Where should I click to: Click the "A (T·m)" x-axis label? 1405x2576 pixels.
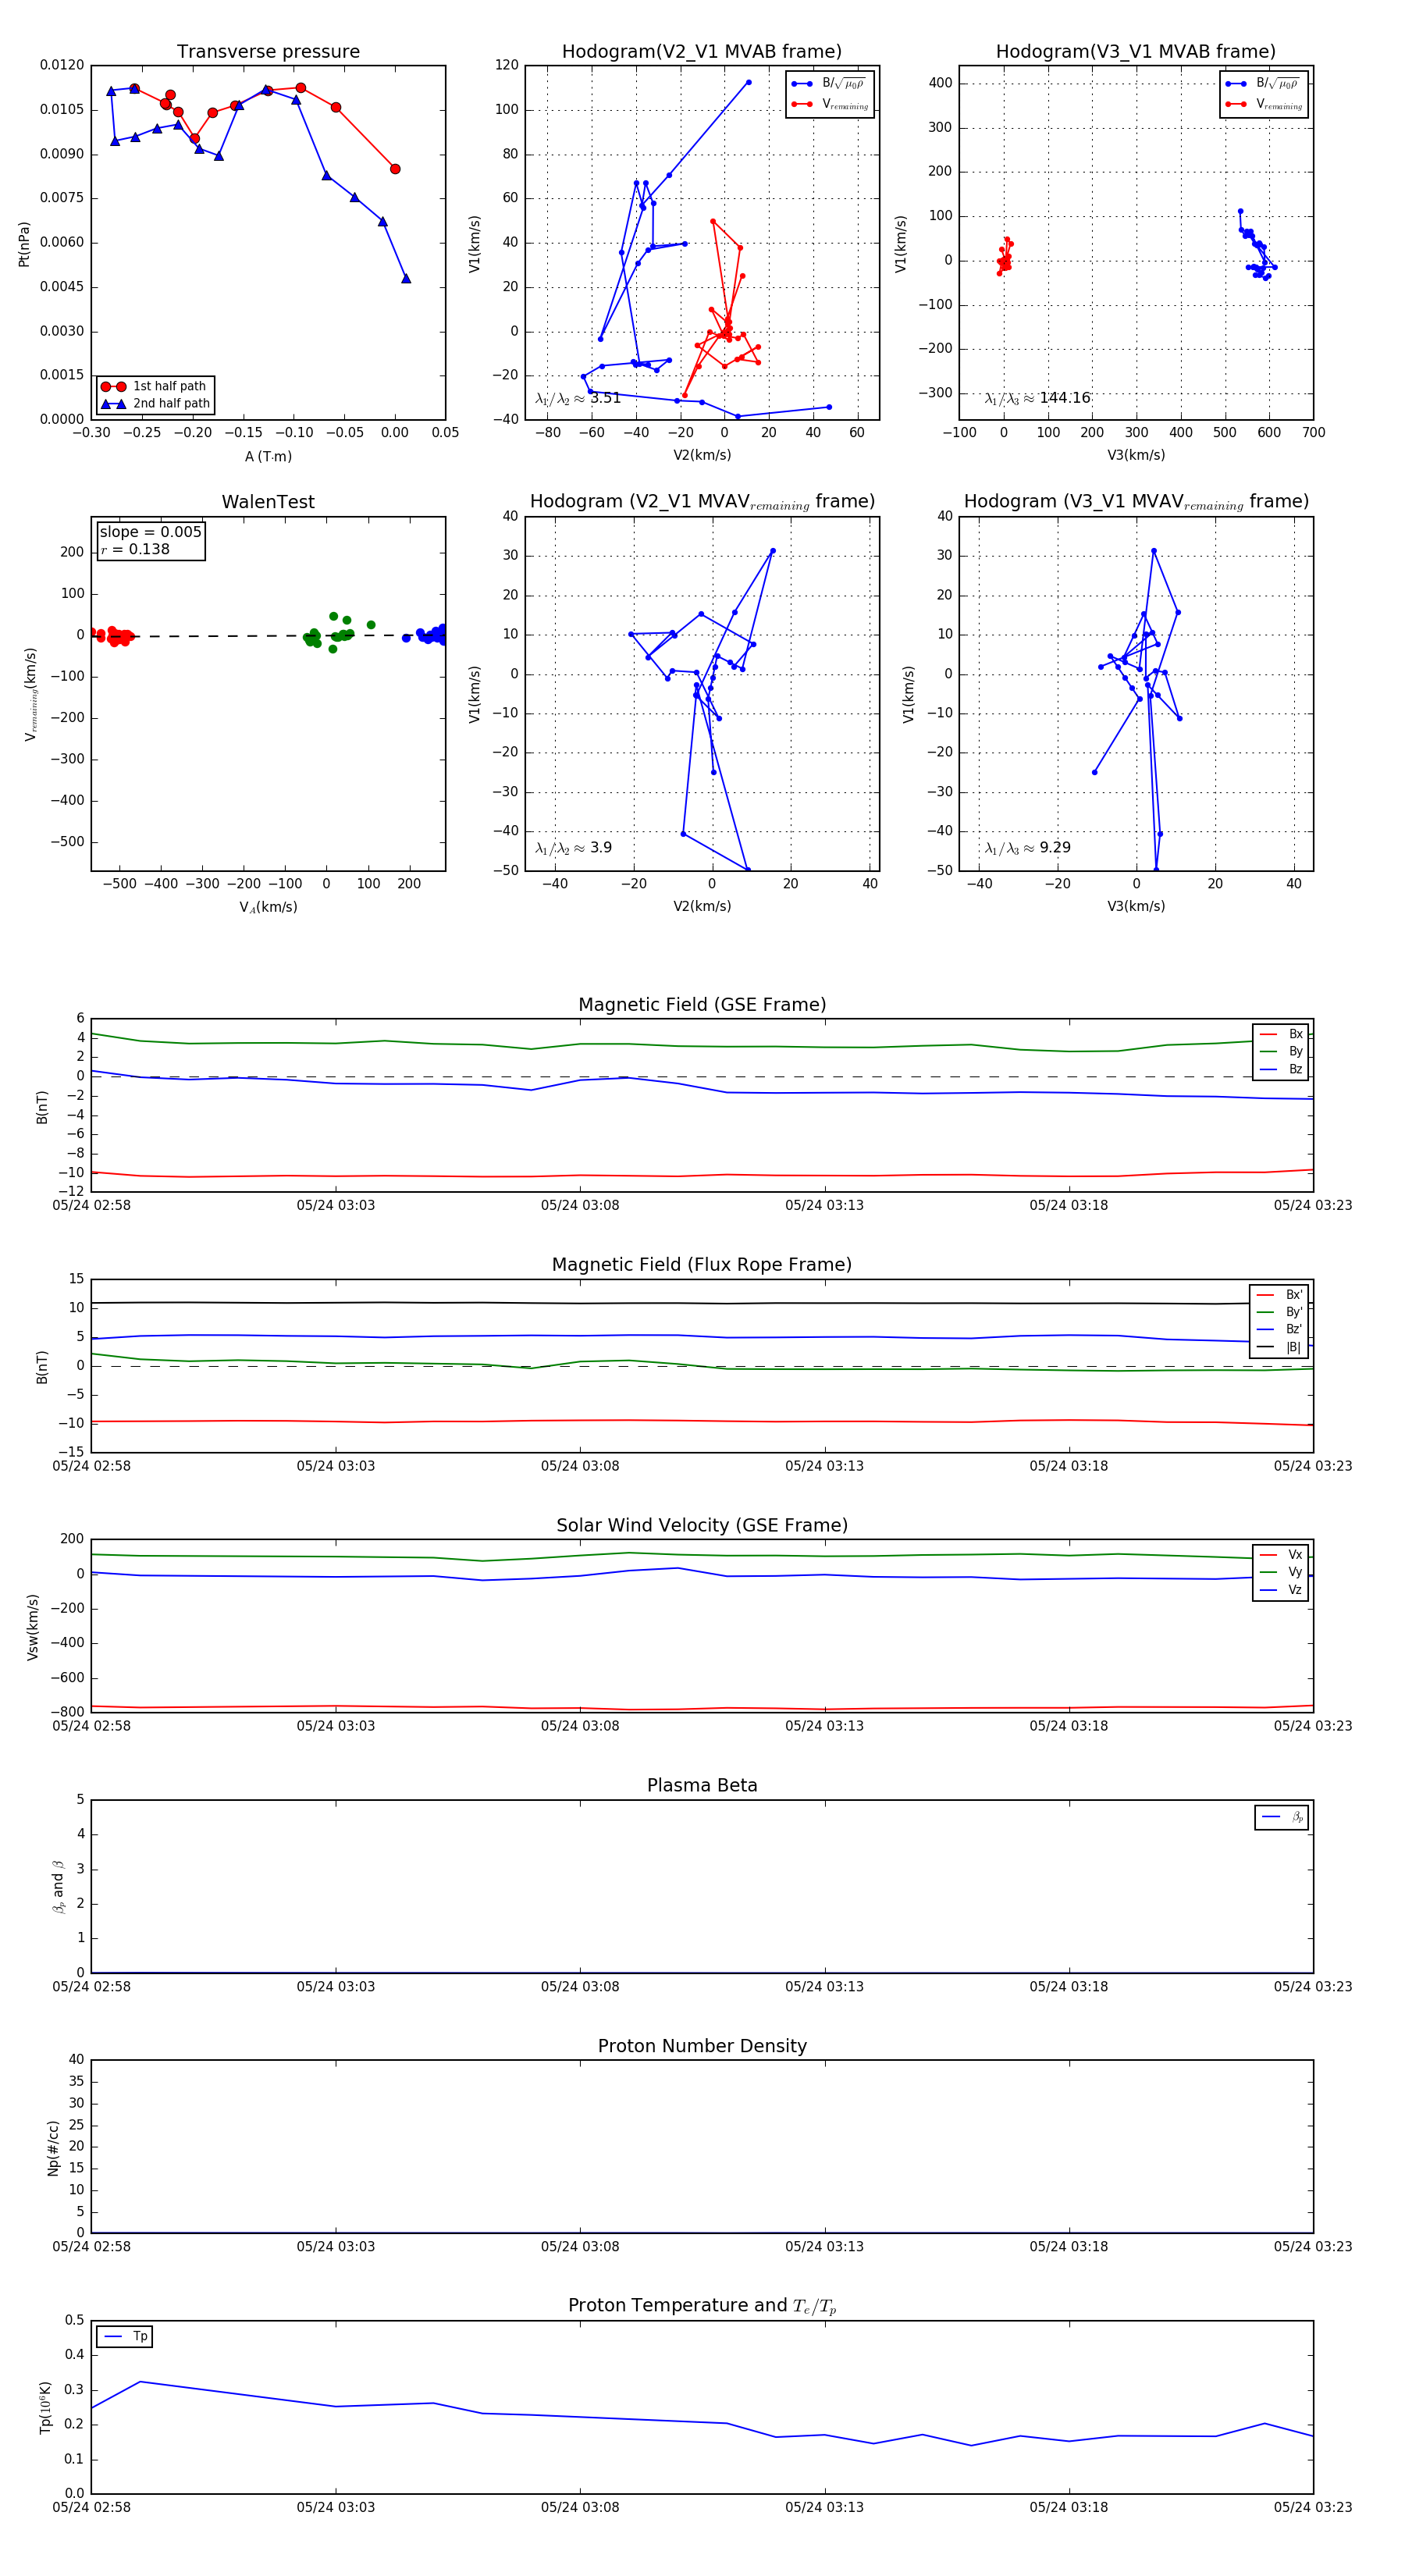coord(268,457)
